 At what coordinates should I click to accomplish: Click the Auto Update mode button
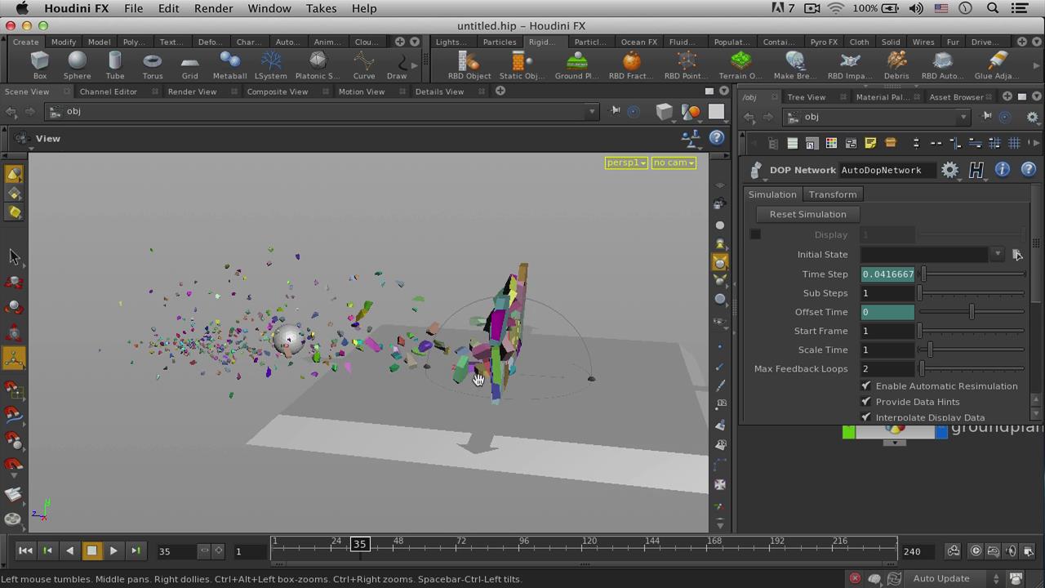tap(941, 578)
